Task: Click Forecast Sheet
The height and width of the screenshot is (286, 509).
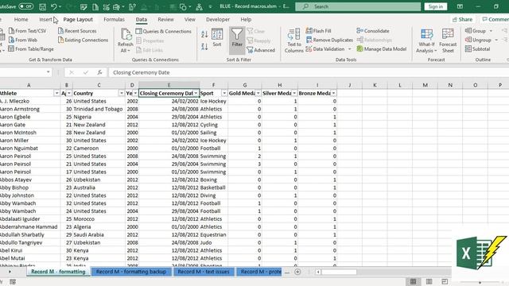Action: 448,41
